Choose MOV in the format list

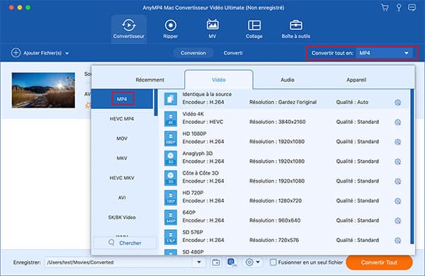[122, 139]
